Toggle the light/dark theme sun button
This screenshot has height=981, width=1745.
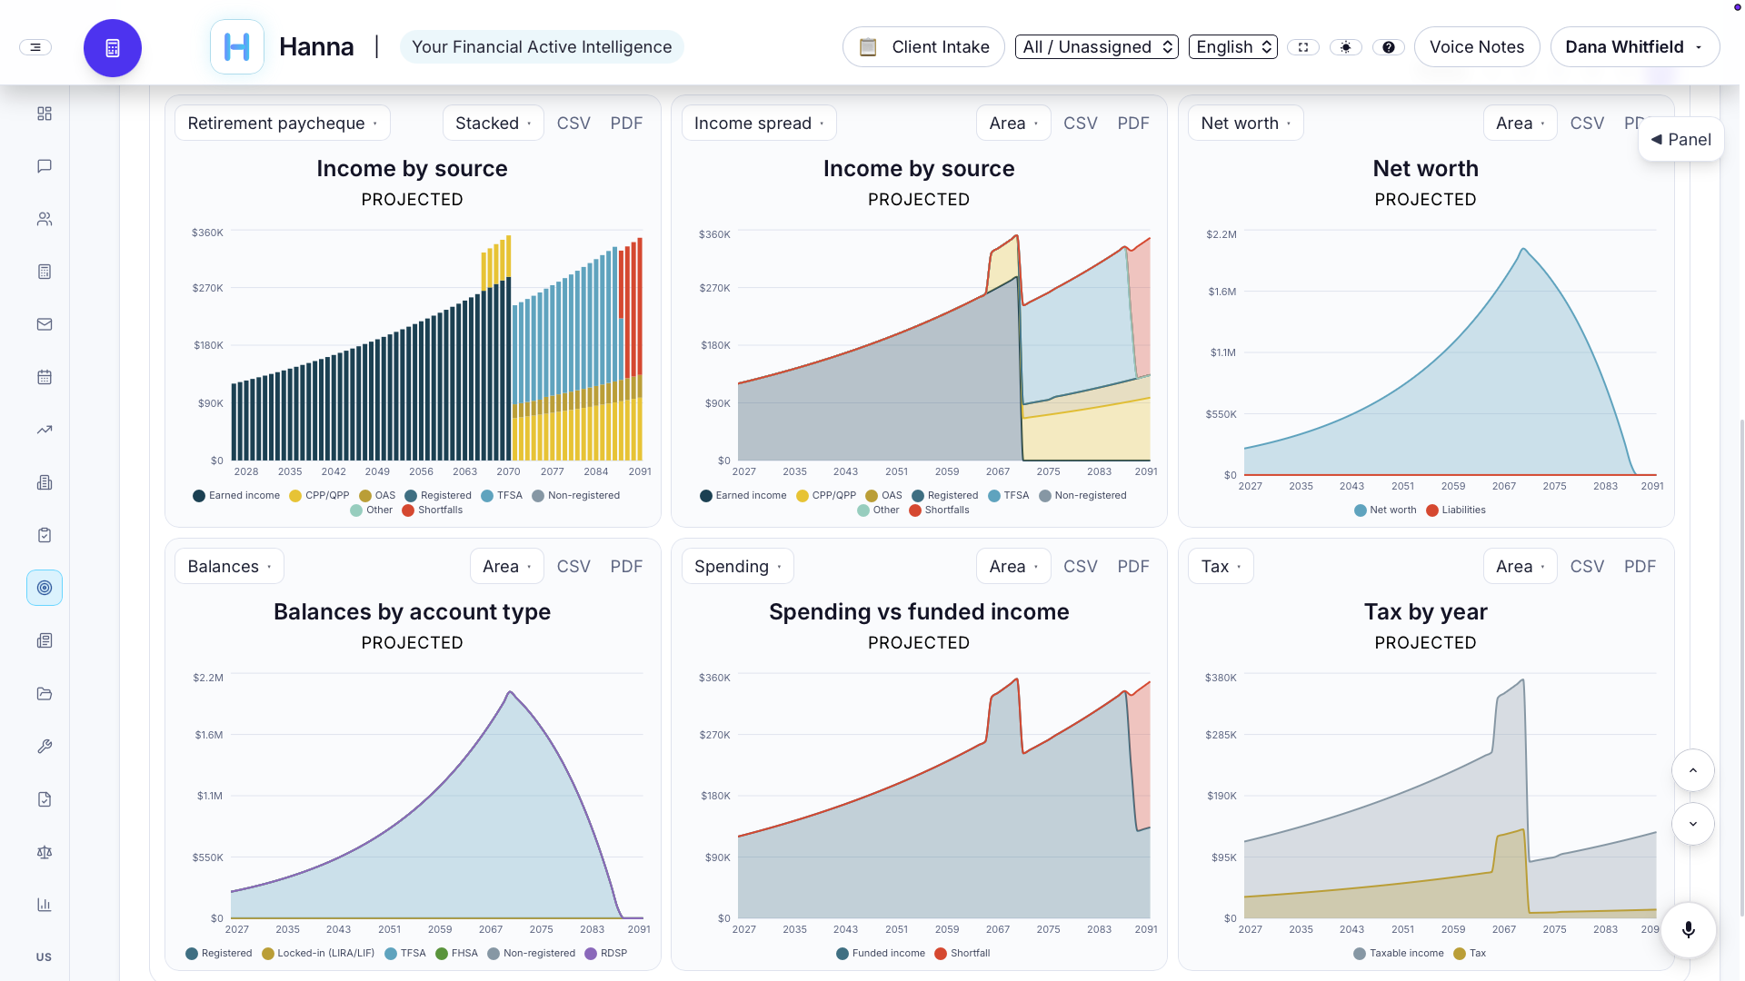[x=1346, y=47]
